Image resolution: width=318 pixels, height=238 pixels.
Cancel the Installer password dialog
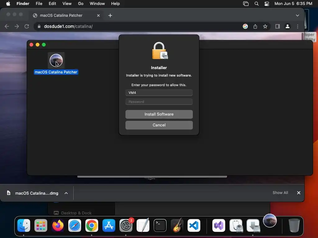tap(159, 125)
